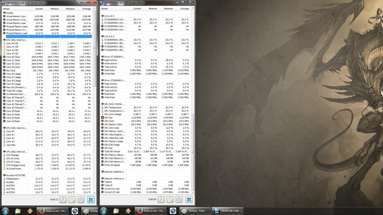
Task: Click the GPU Core Voltage sensor icon
Action: click(x=102, y=114)
